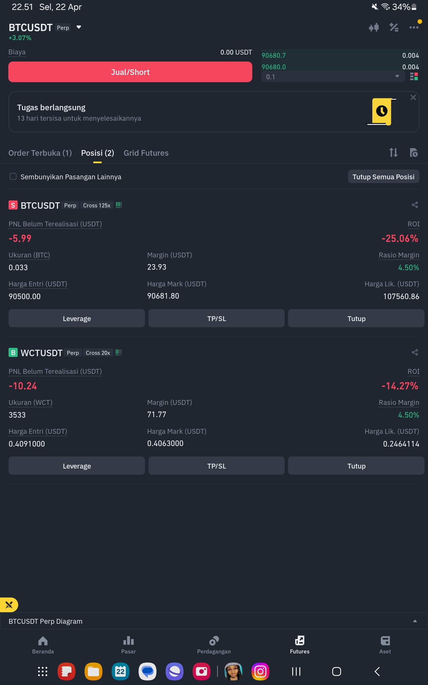Tap the BTCUSDT position title

(x=40, y=205)
